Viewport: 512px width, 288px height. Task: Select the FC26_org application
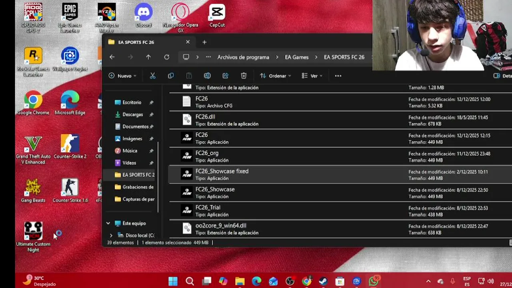(340, 156)
